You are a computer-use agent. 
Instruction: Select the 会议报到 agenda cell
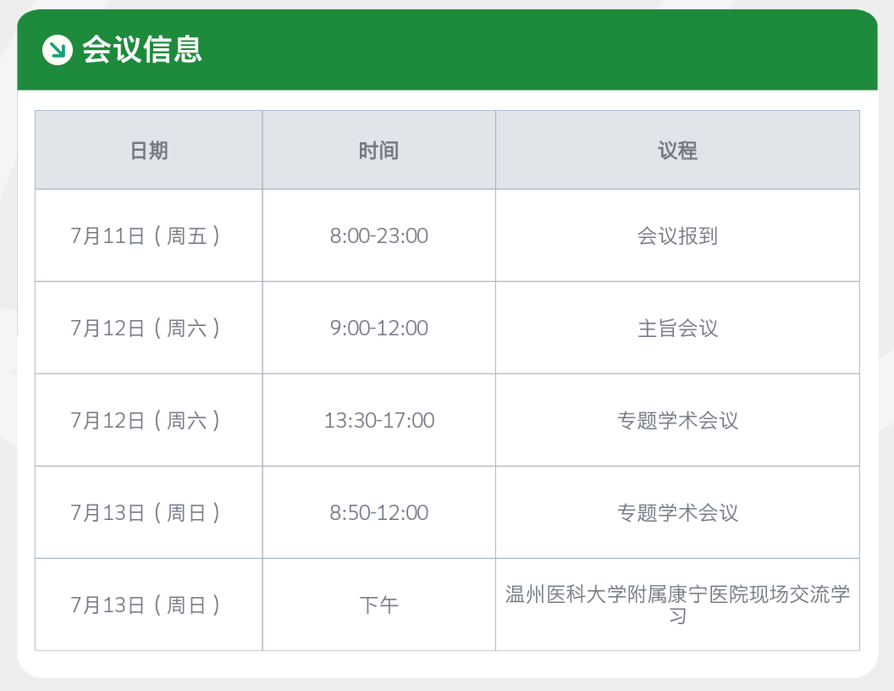coord(677,235)
